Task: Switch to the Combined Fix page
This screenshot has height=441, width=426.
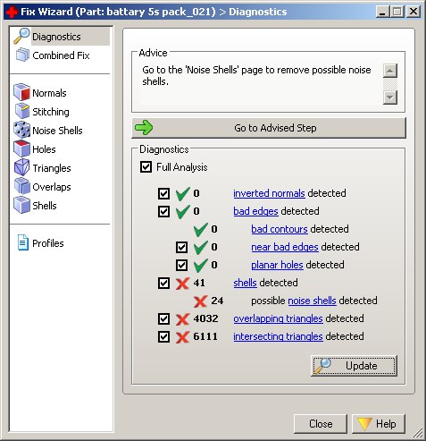Action: [x=61, y=55]
